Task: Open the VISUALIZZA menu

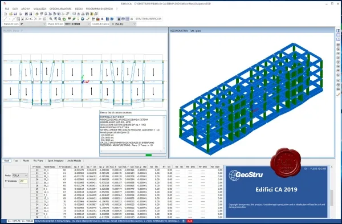Action: pyautogui.click(x=40, y=9)
